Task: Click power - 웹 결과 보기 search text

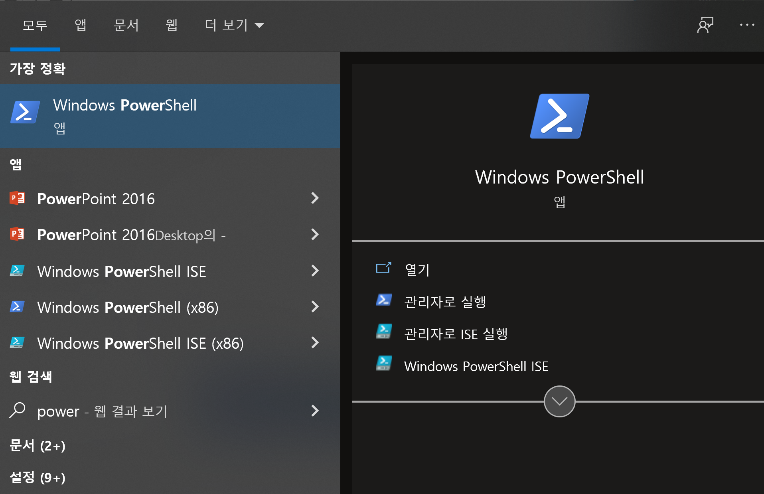Action: [102, 411]
